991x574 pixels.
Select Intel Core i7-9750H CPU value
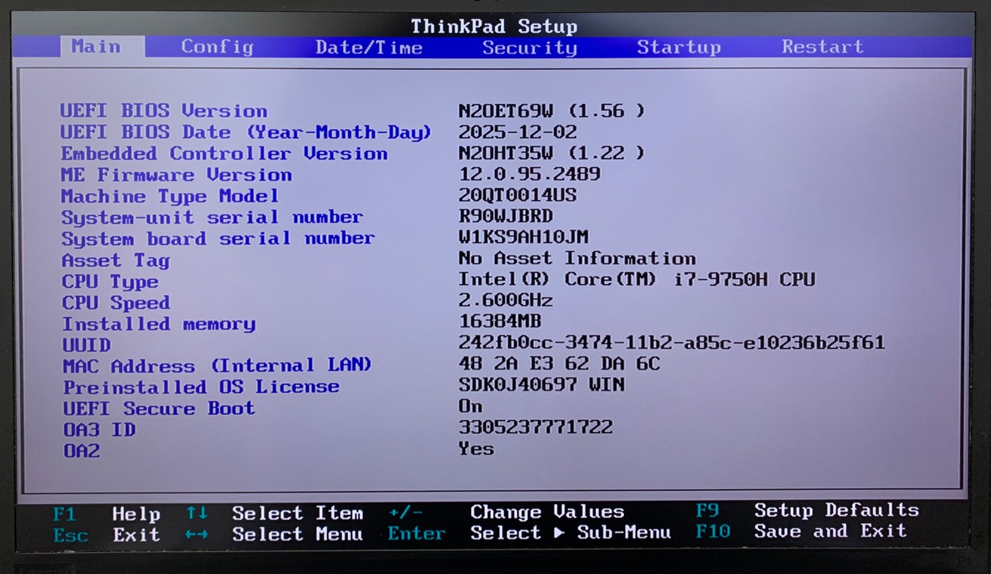pos(637,279)
